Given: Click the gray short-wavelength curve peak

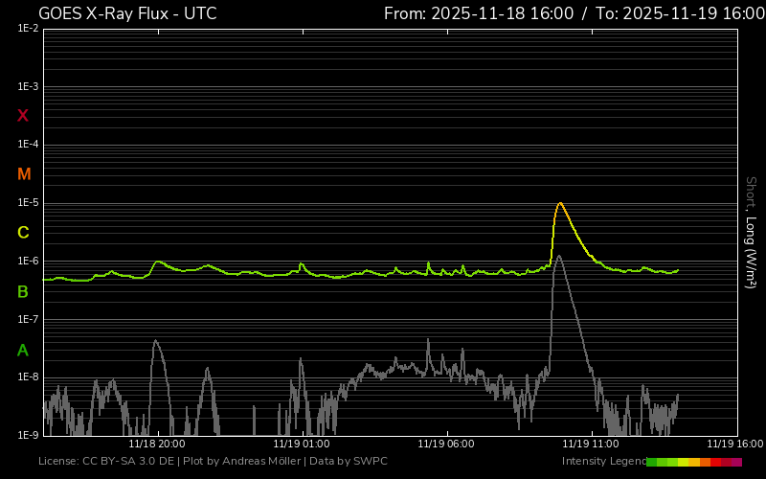Looking at the screenshot, I should (558, 257).
